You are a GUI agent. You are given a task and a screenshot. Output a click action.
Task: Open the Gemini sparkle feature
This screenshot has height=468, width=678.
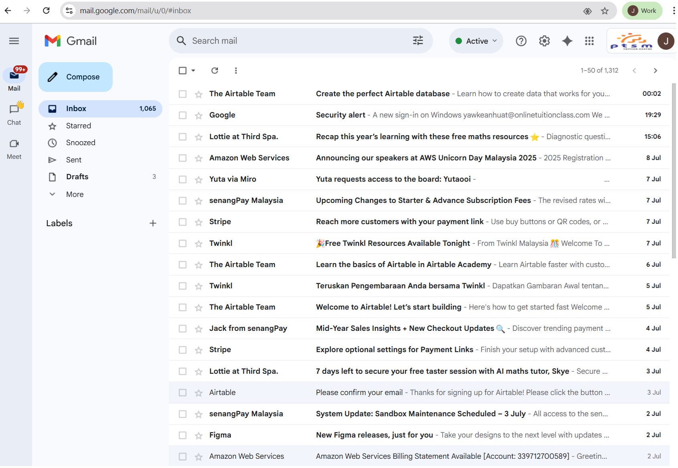click(567, 41)
